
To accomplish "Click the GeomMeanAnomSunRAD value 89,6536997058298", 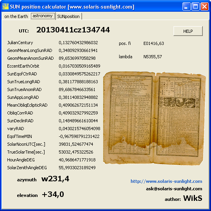I will pos(77,58).
